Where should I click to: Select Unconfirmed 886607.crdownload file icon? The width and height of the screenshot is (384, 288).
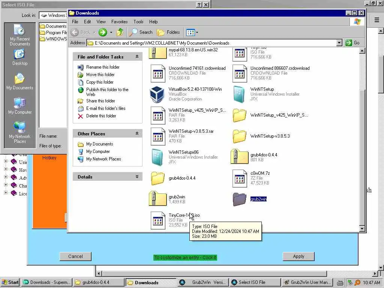[240, 73]
